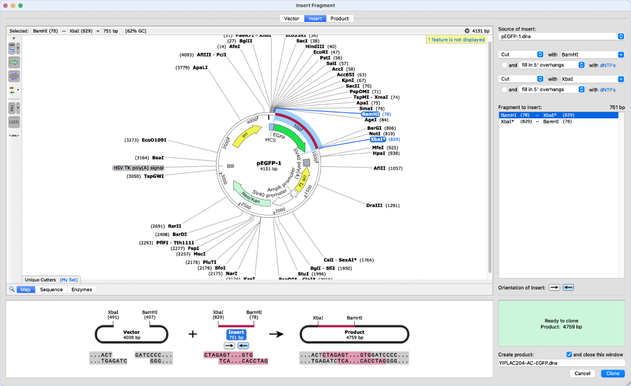Click the Clone button
Image resolution: width=631 pixels, height=386 pixels.
tap(613, 373)
